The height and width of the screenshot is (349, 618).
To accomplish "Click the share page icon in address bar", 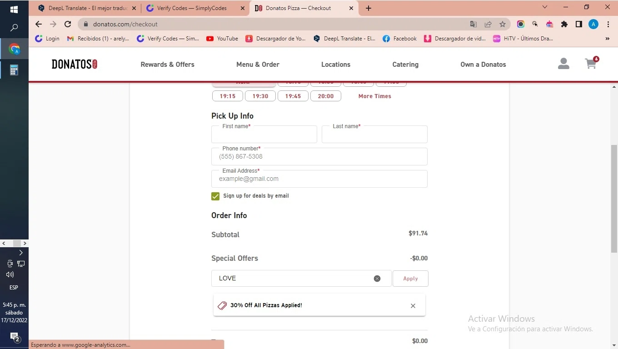I will [488, 24].
